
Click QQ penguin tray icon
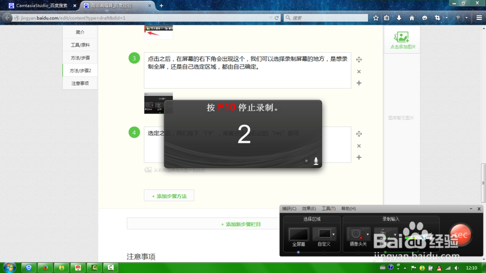pos(439,268)
